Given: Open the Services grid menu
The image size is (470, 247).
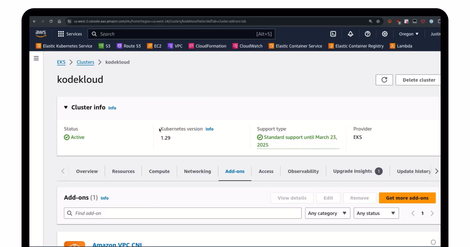Looking at the screenshot, I should (x=70, y=34).
